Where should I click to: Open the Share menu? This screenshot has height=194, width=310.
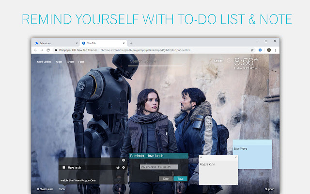tap(70, 62)
